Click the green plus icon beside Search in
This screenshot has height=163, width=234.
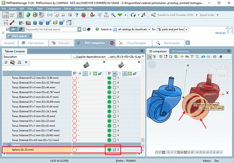[97, 29]
